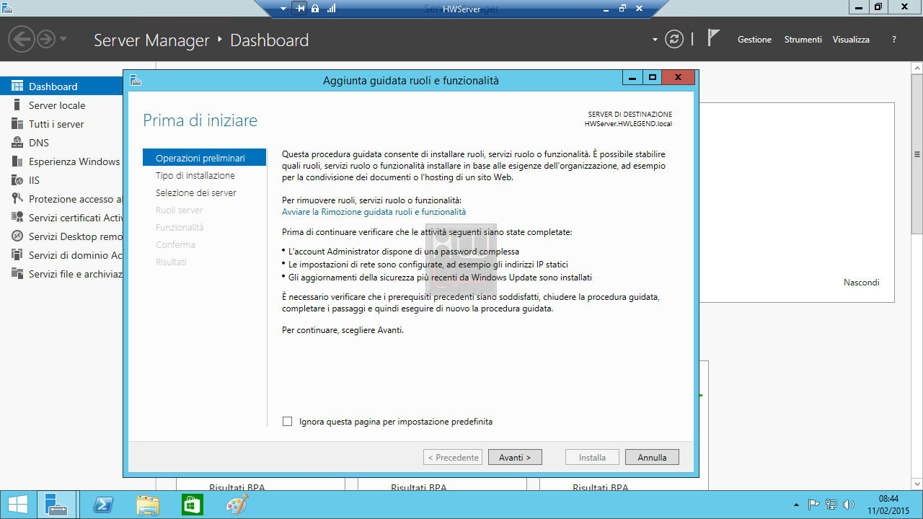Image resolution: width=923 pixels, height=519 pixels.
Task: Click the Servizi certificati icon
Action: click(17, 218)
